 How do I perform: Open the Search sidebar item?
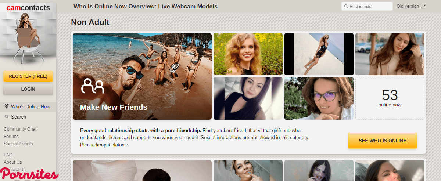tap(18, 117)
